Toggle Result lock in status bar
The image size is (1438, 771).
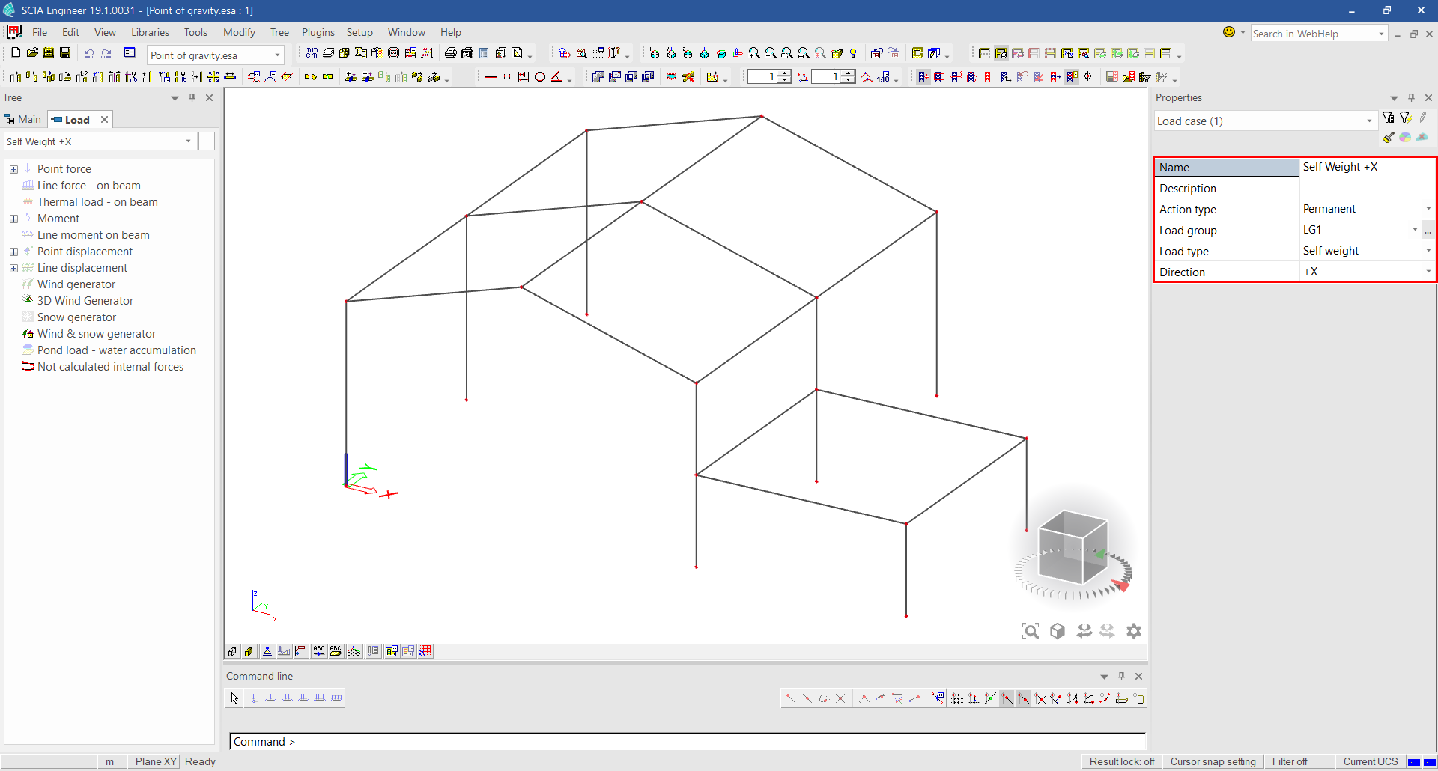pyautogui.click(x=1121, y=761)
